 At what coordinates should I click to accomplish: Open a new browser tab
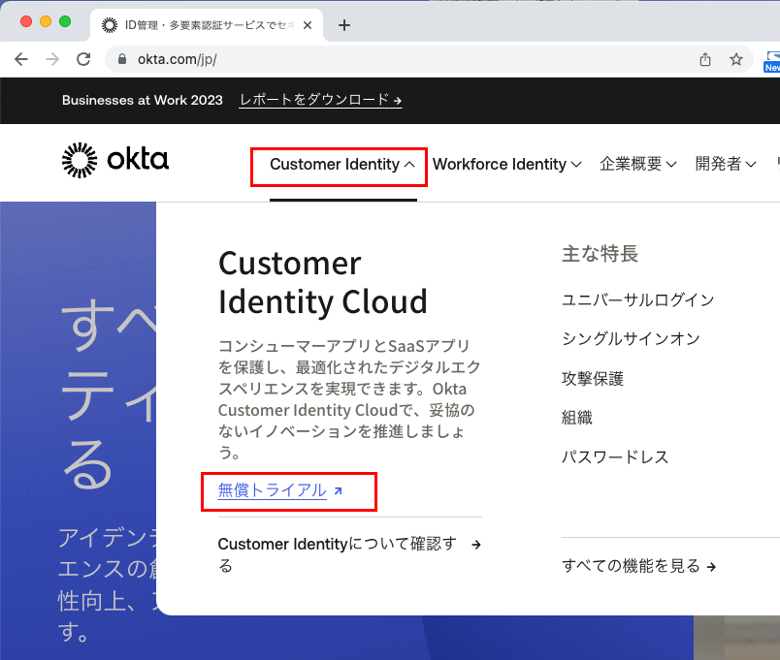[344, 25]
